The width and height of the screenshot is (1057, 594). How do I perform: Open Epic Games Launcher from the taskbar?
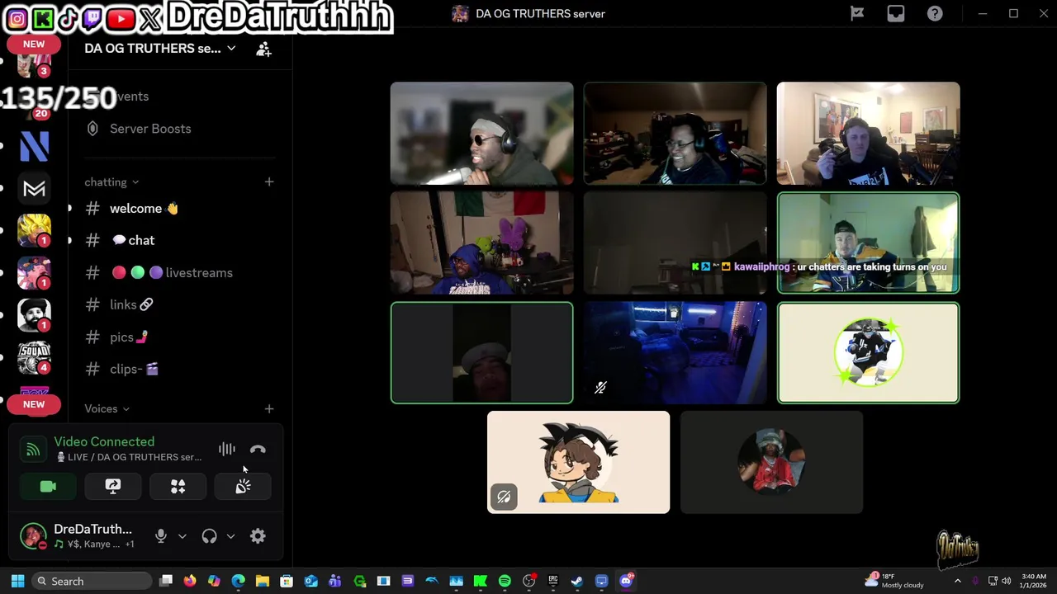tap(553, 581)
